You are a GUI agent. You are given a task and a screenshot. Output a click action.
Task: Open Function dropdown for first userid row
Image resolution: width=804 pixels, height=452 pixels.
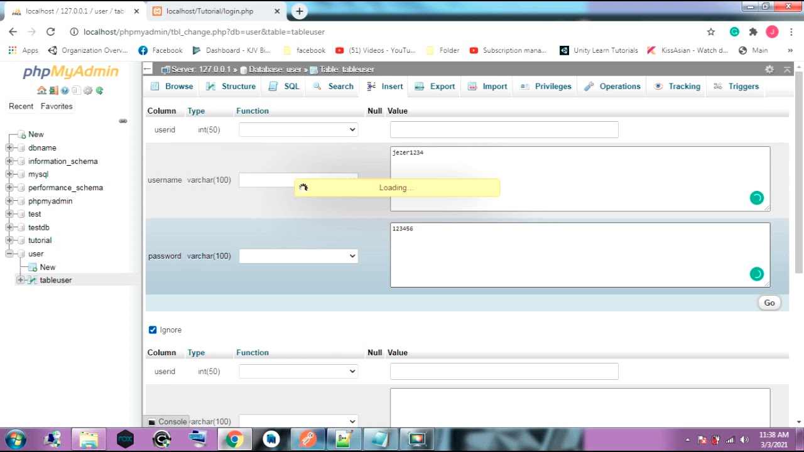pos(298,130)
